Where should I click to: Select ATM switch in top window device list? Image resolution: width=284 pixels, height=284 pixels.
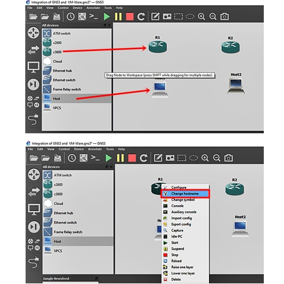pyautogui.click(x=77, y=33)
